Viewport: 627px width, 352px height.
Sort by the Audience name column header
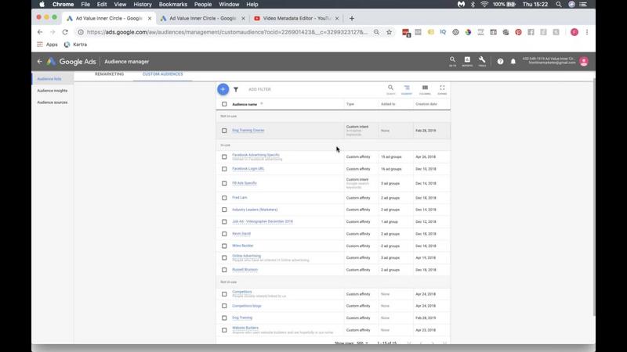coord(245,104)
